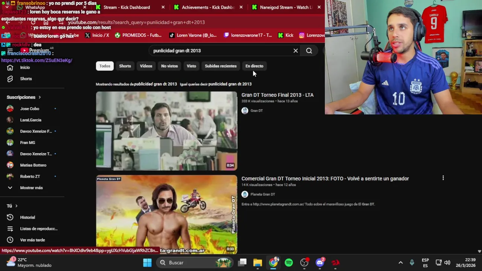482x271 pixels.
Task: Clear the YouTube search box with X
Action: 296,50
